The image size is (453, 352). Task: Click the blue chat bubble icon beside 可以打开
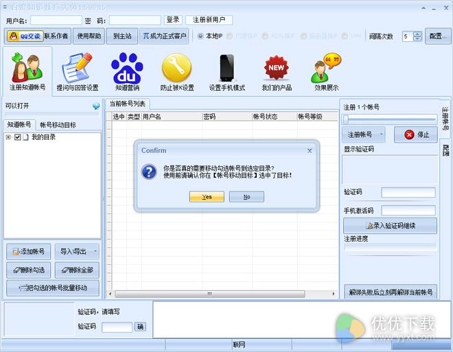tap(96, 106)
